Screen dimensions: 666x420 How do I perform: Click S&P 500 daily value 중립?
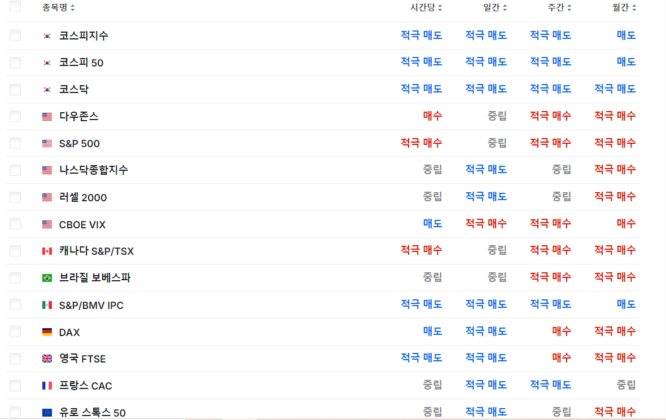(497, 143)
